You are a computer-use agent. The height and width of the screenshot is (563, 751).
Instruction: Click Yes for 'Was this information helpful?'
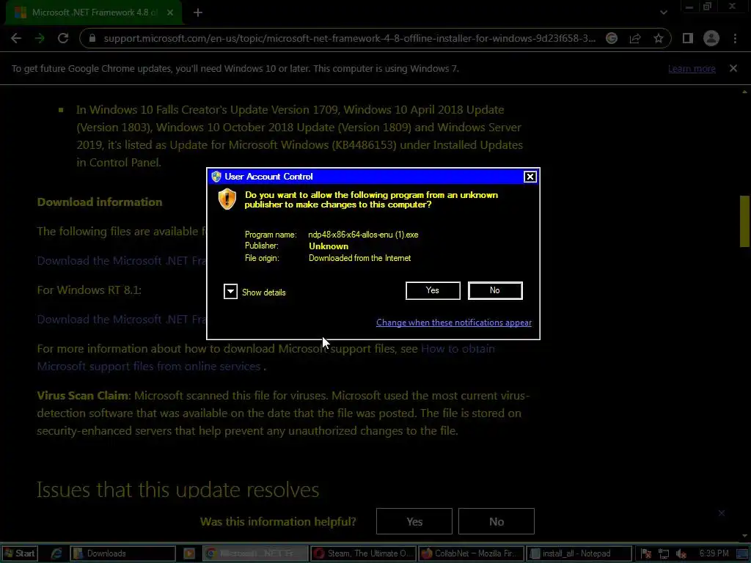(x=414, y=521)
